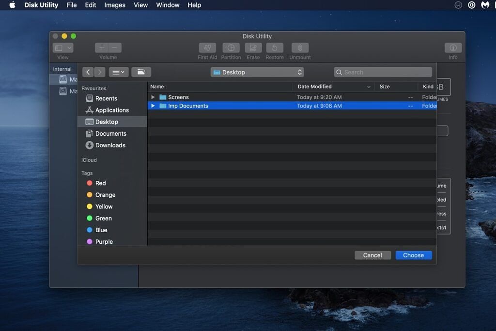The height and width of the screenshot is (331, 496).
Task: Unmount the selected volume
Action: [299, 48]
